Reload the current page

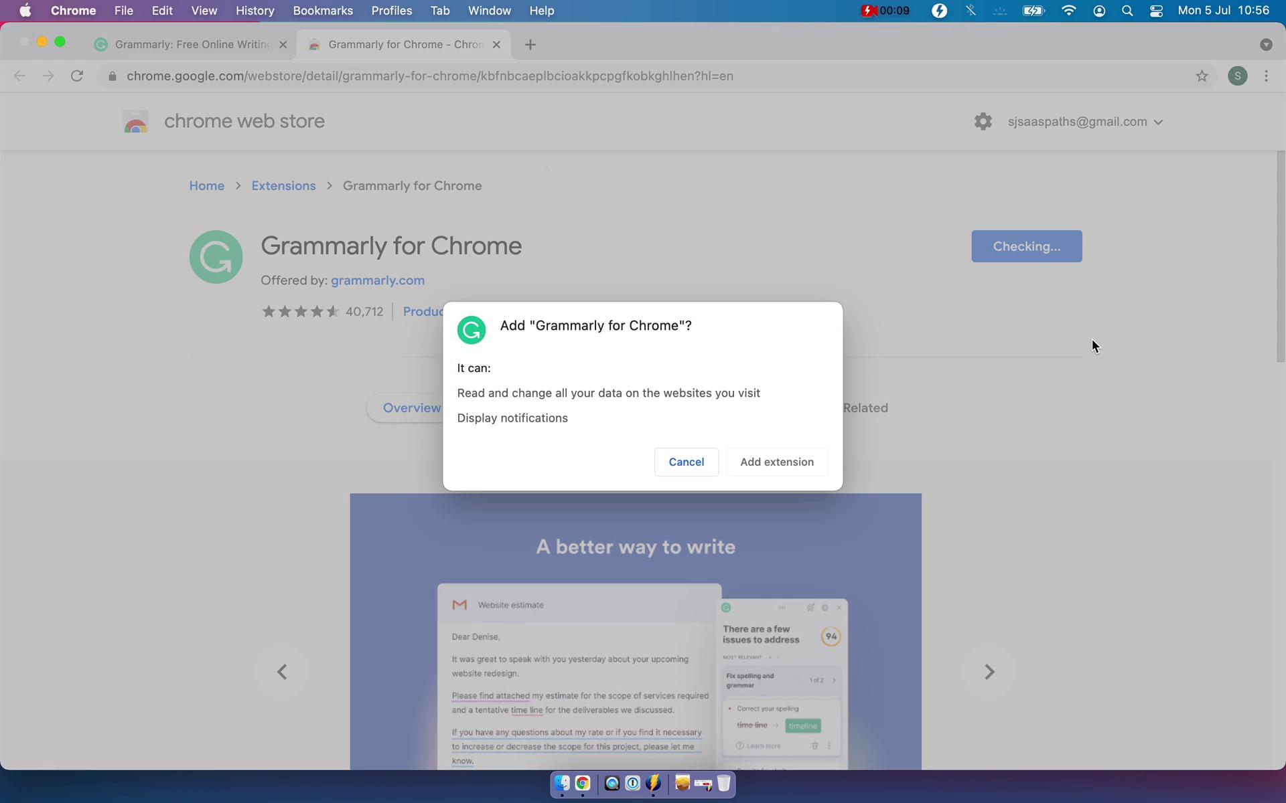[x=77, y=76]
